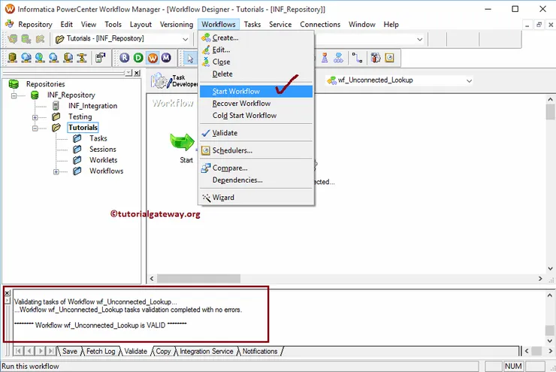Image resolution: width=556 pixels, height=372 pixels.
Task: Click the hierarchy icon left of link tool
Action: pos(338,58)
